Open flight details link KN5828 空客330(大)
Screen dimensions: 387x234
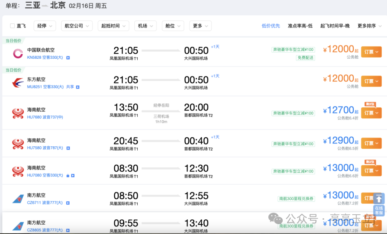[x=45, y=57]
